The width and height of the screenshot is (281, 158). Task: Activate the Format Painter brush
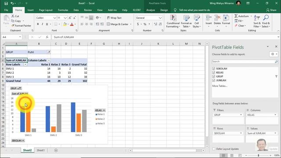coord(21,25)
